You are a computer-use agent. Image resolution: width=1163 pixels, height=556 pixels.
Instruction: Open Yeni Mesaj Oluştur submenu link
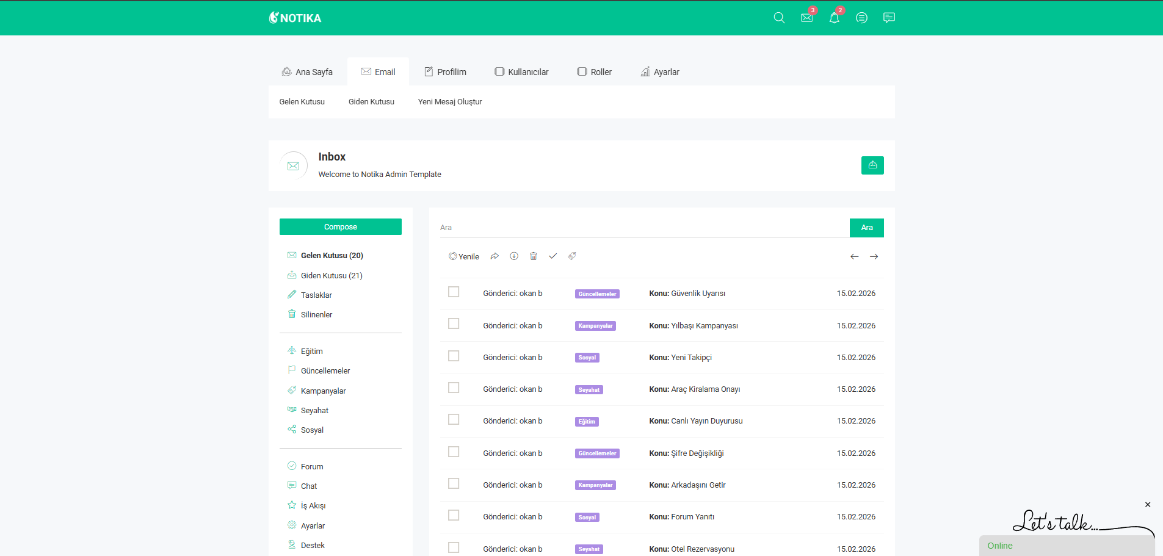point(450,102)
